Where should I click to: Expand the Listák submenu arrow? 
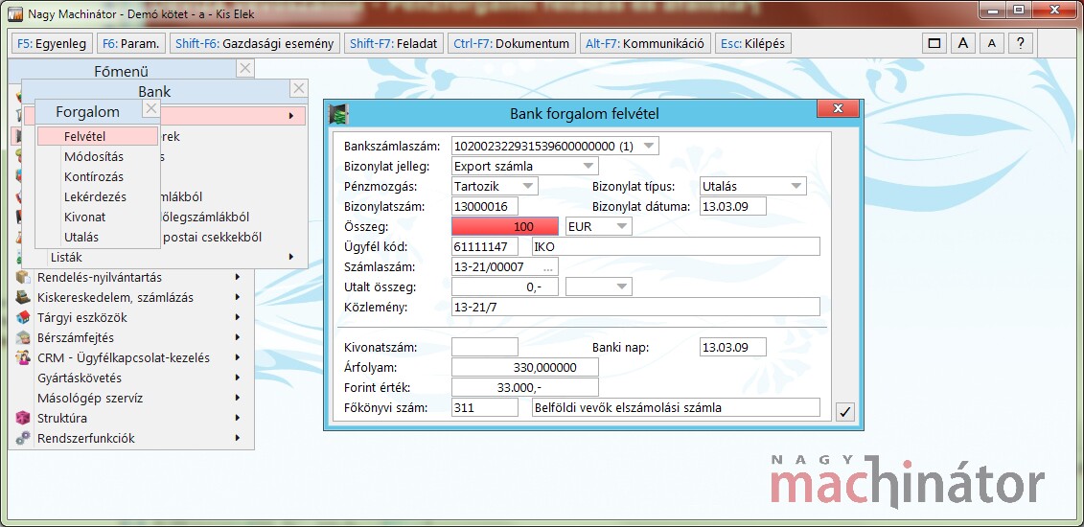click(291, 257)
